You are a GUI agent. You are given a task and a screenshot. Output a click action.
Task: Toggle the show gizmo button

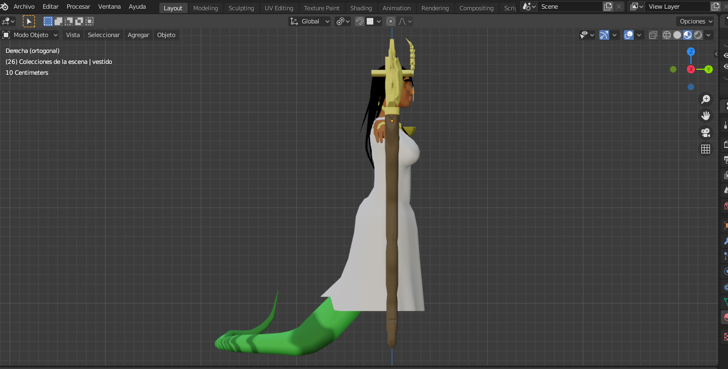click(604, 35)
